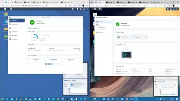Select Overview in left Storage Manager sidebar
This screenshot has width=180, height=101.
[x=17, y=20]
